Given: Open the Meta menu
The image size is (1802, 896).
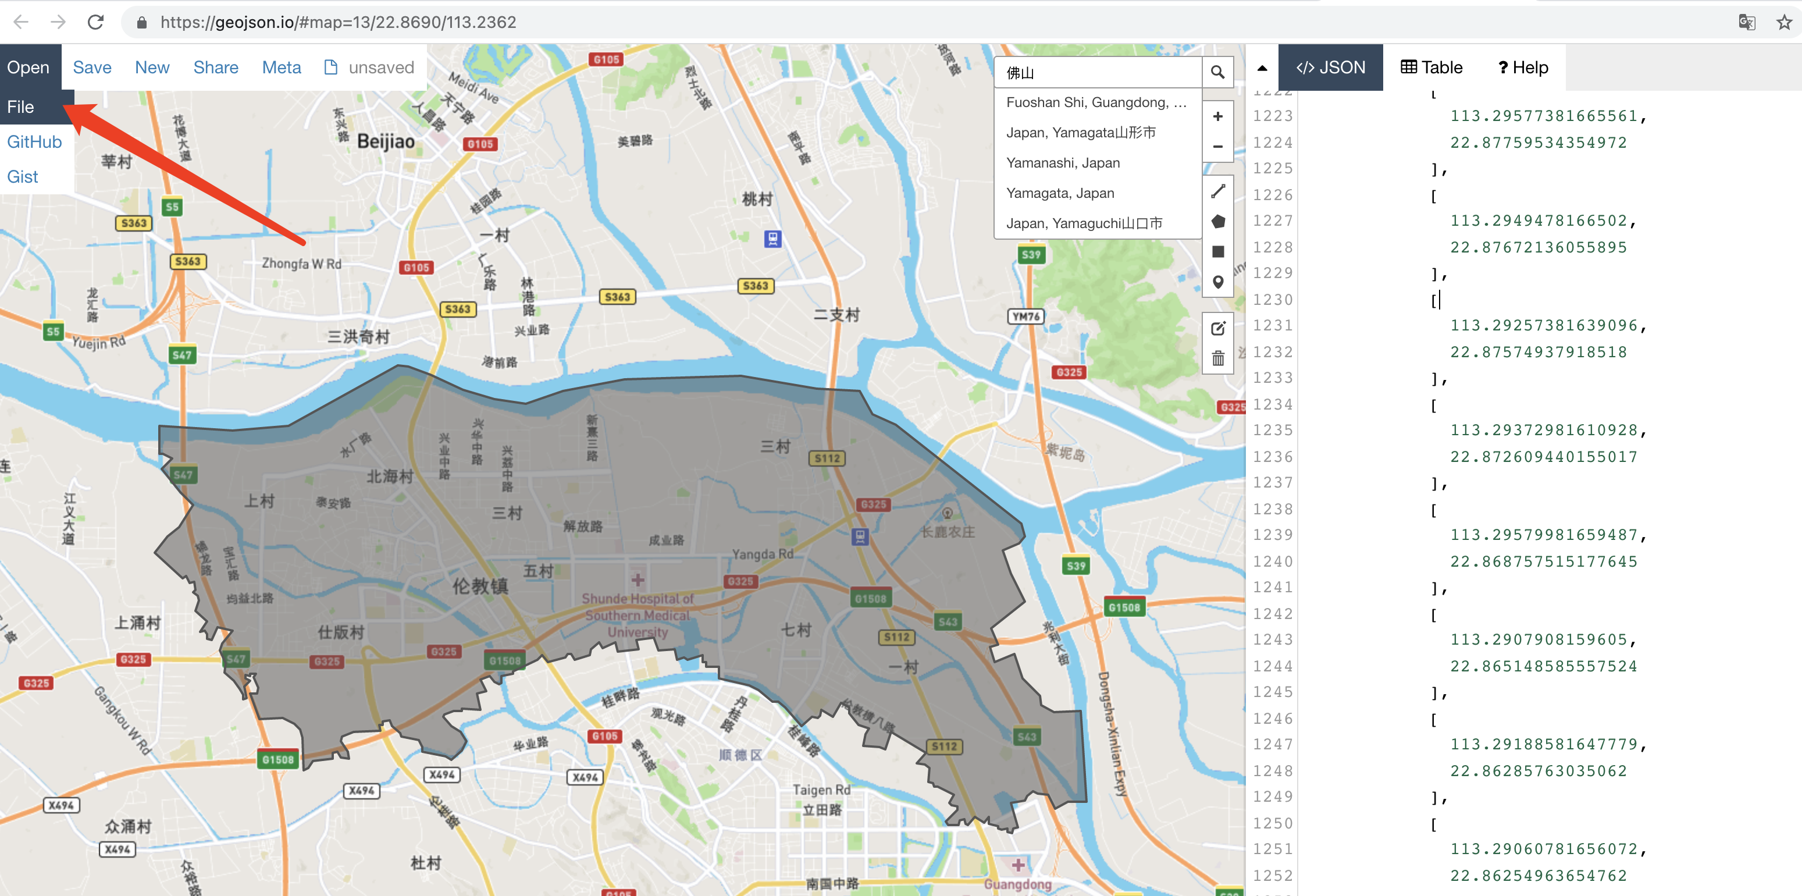Looking at the screenshot, I should pos(281,67).
